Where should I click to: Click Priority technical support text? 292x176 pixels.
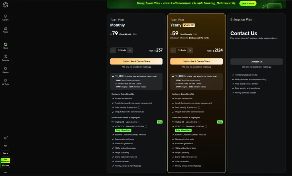246,93
